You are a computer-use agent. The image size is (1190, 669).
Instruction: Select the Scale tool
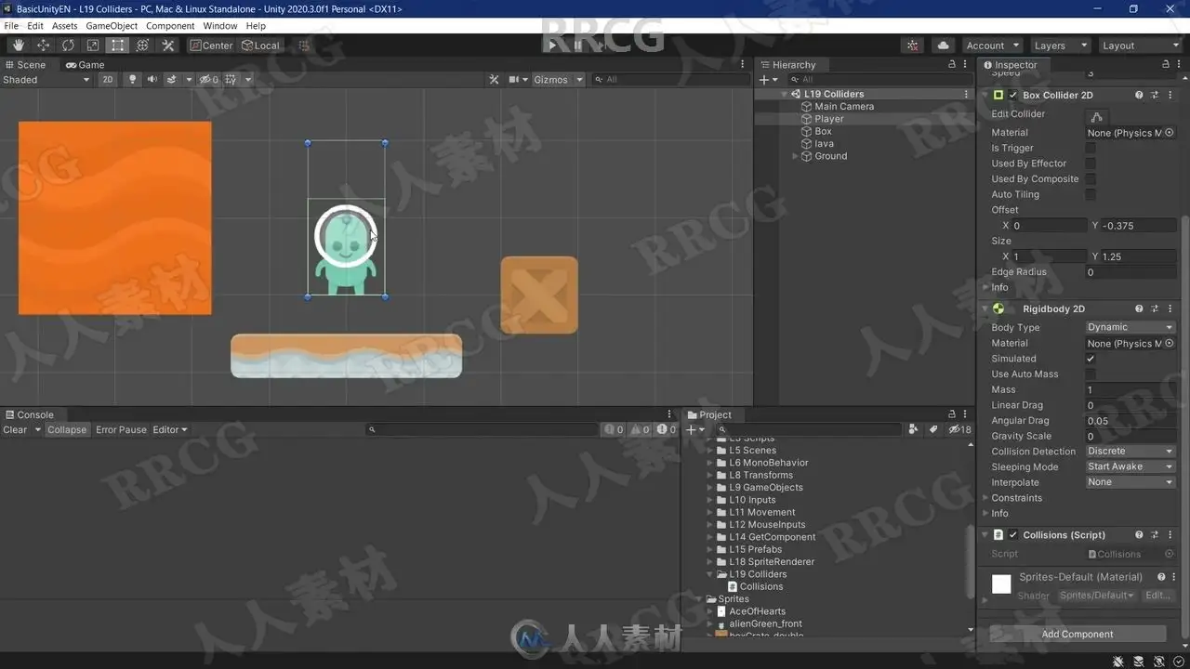(x=93, y=46)
